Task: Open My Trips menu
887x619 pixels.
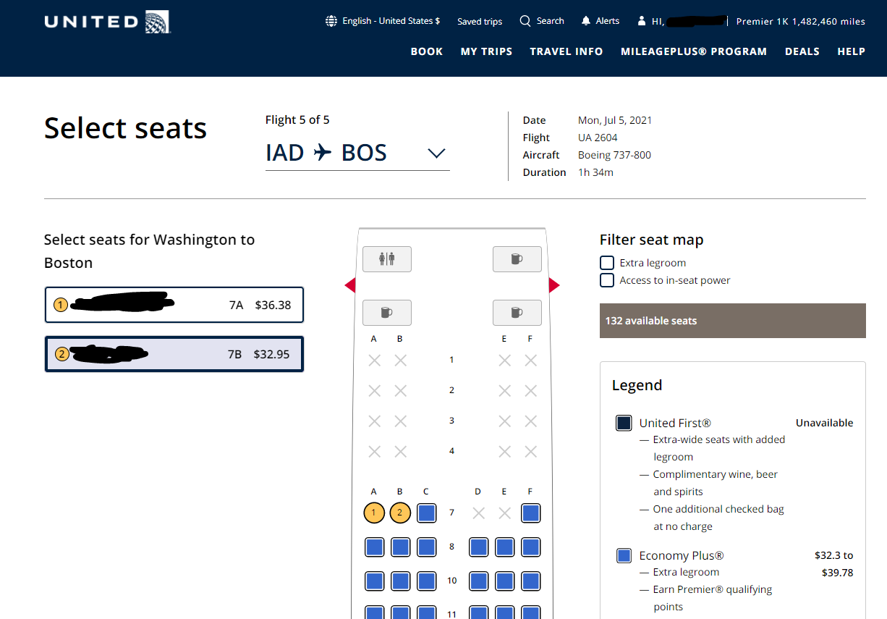Action: coord(486,51)
